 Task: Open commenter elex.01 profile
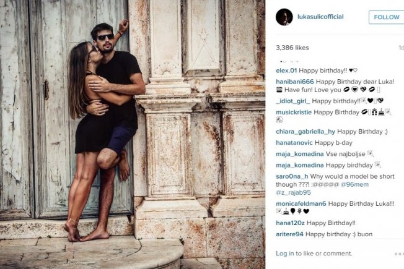[x=286, y=70]
